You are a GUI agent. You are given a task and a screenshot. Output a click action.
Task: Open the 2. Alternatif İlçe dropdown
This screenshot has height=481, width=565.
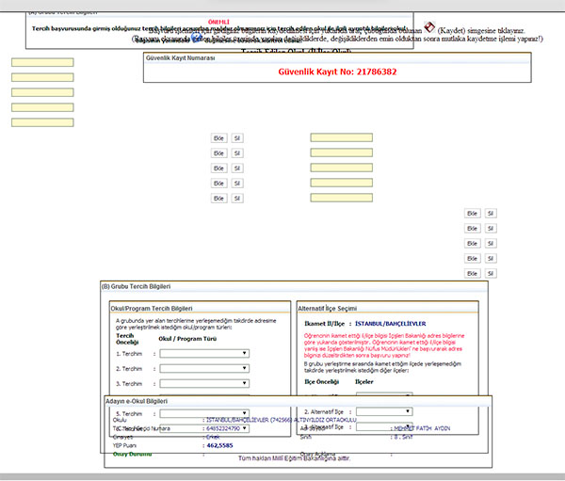[384, 411]
